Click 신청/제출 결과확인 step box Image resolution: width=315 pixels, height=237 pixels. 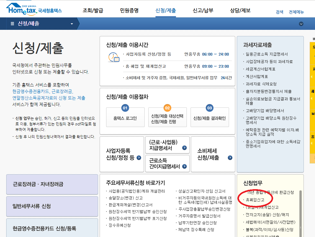coord(209,118)
